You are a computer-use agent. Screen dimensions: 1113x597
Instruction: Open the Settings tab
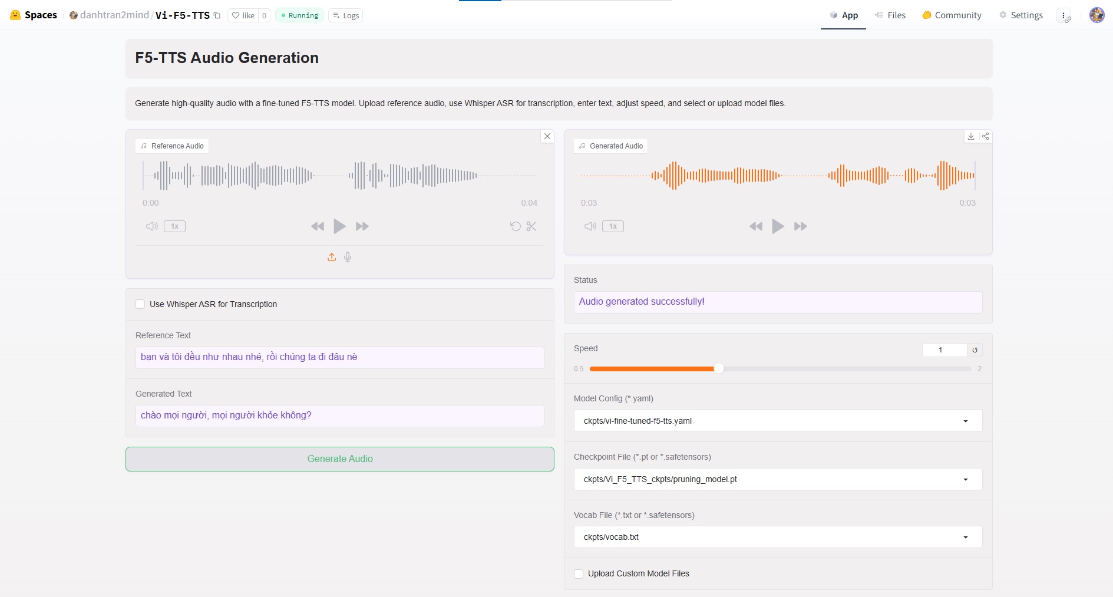[x=1020, y=15]
